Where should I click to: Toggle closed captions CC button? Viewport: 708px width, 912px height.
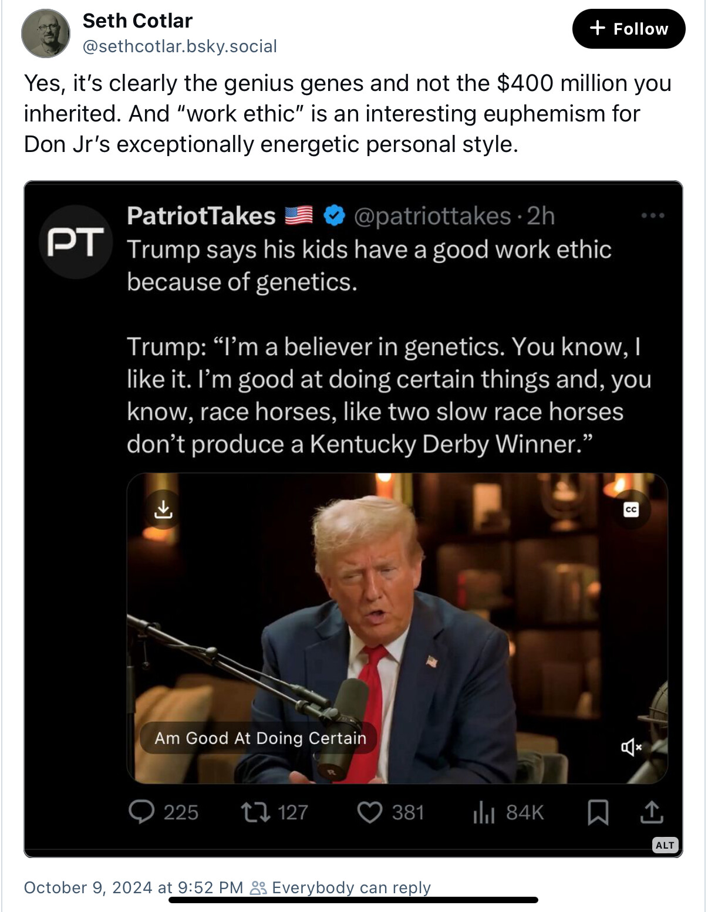[631, 509]
